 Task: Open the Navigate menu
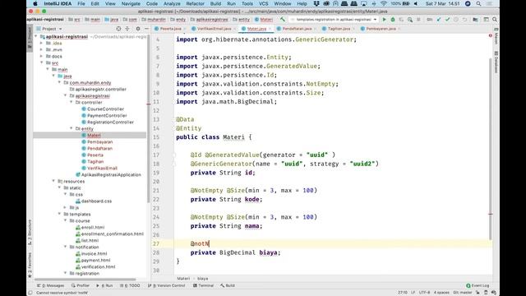131,3
